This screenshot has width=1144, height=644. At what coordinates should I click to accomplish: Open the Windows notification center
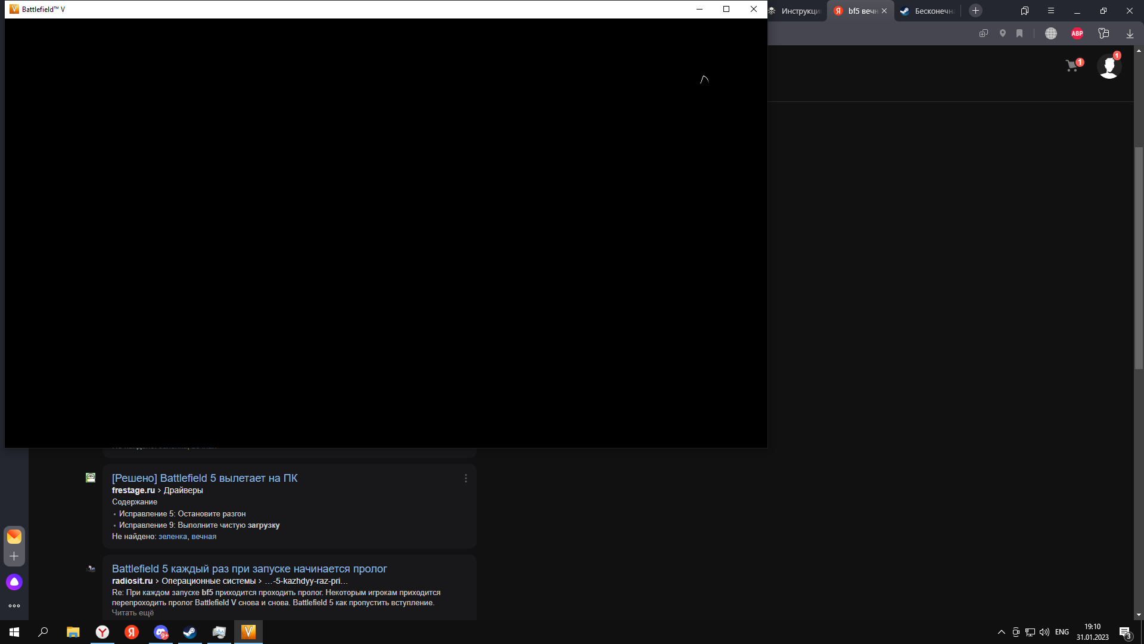1125,632
